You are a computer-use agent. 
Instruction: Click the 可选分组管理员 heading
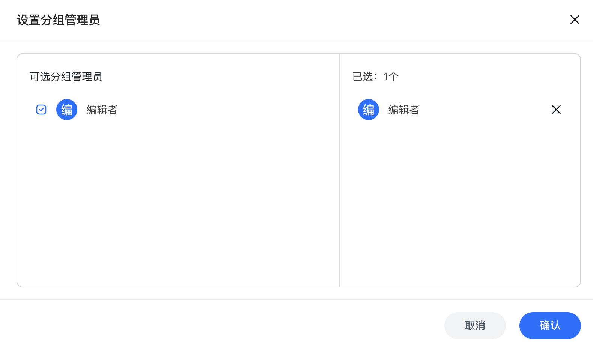(x=66, y=77)
